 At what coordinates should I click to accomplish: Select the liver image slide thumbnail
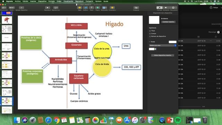coord(7,20)
